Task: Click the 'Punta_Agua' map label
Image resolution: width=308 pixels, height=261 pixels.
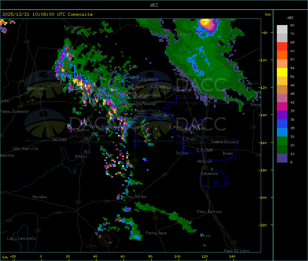Action: (x=156, y=233)
